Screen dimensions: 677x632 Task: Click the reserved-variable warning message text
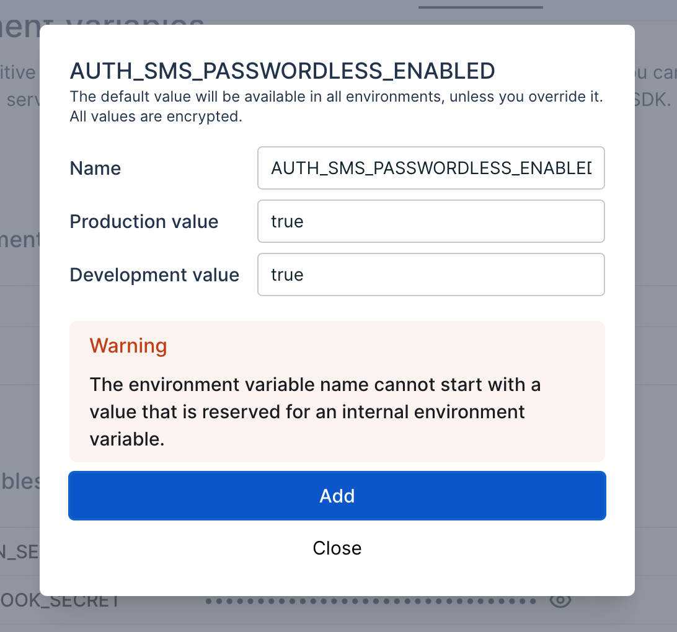click(x=315, y=411)
